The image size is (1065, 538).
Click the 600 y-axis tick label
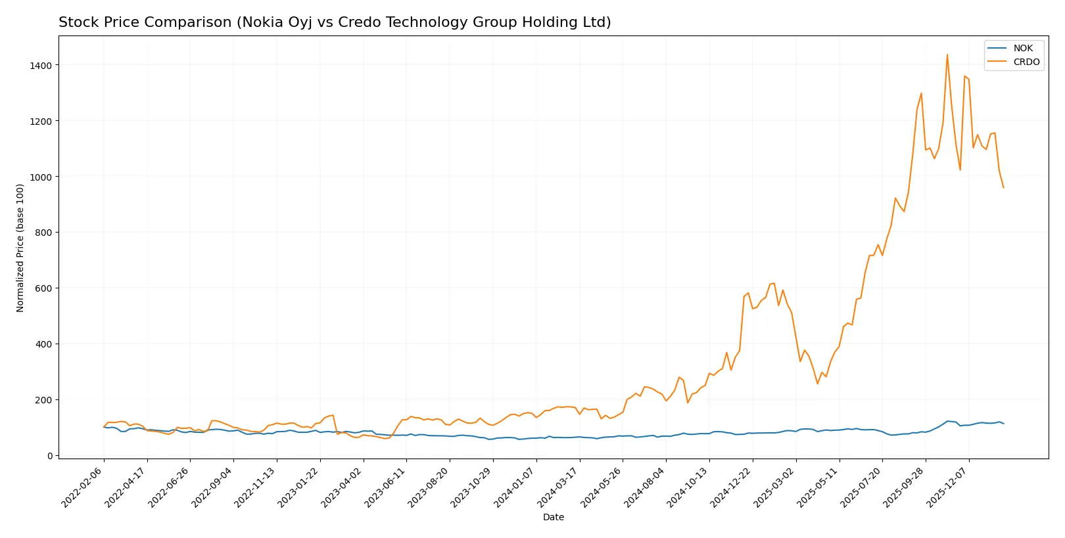tap(43, 288)
